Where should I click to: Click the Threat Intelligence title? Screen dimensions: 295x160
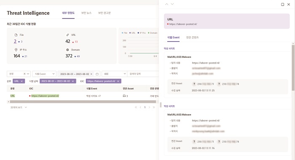(28, 13)
